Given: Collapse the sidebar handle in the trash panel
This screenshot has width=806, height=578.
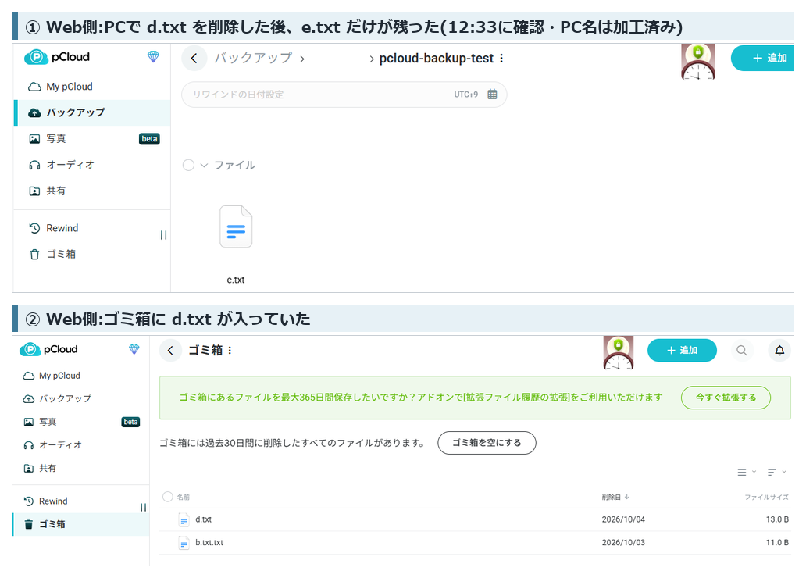Looking at the screenshot, I should coord(144,508).
